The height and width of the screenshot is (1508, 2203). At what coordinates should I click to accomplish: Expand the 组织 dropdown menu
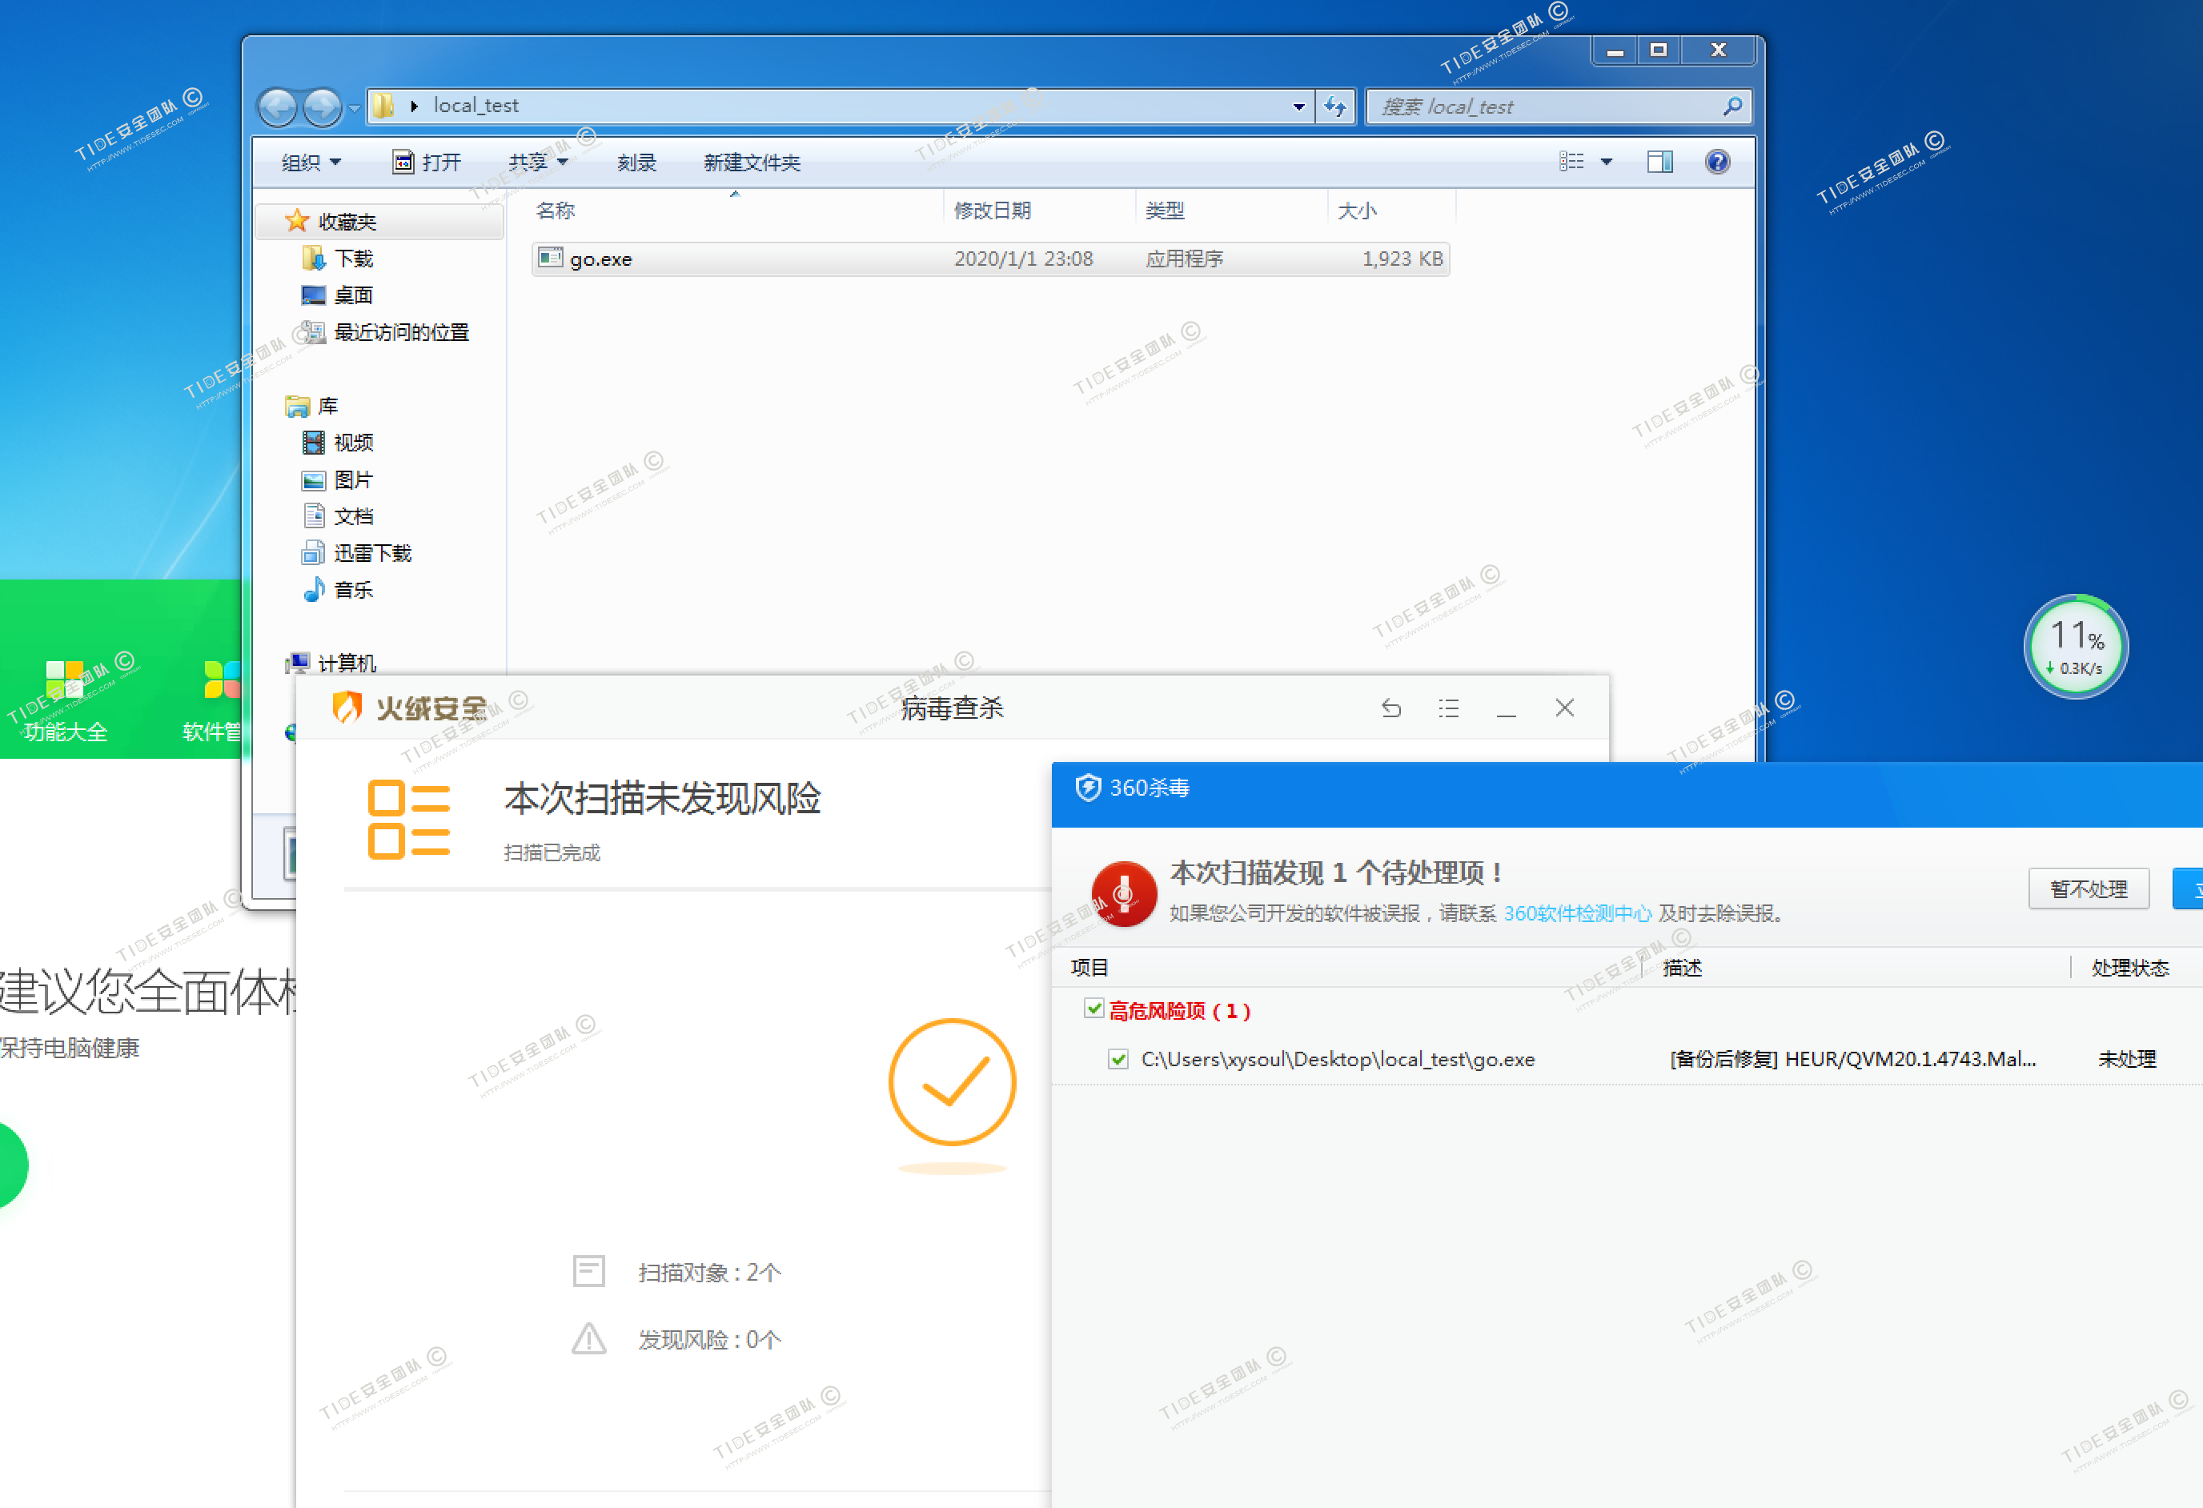(x=311, y=162)
